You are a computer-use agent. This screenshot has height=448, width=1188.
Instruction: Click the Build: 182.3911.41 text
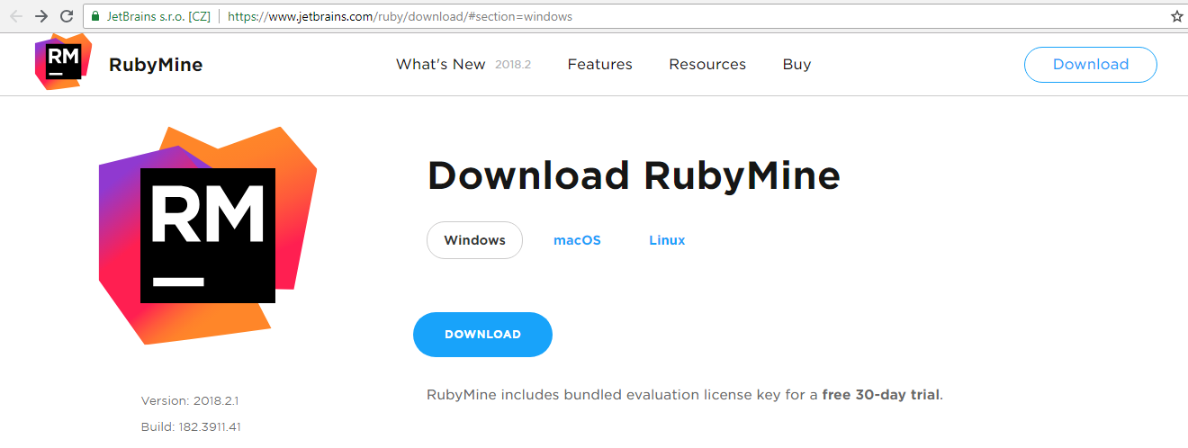191,426
